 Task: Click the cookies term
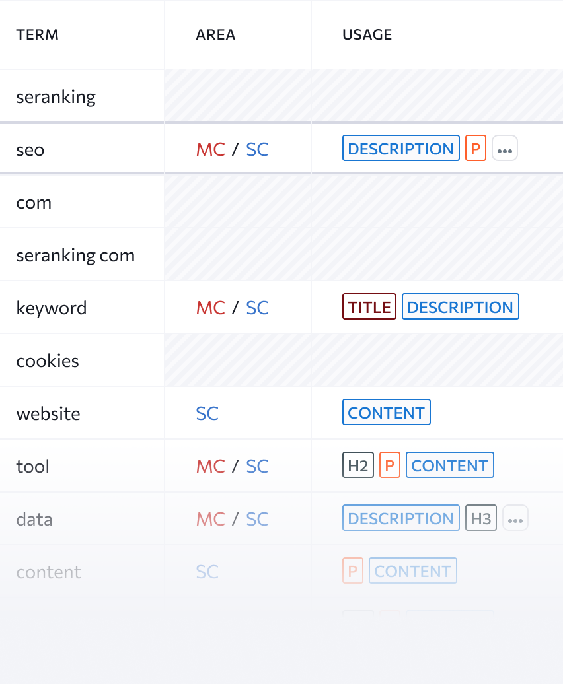(48, 360)
